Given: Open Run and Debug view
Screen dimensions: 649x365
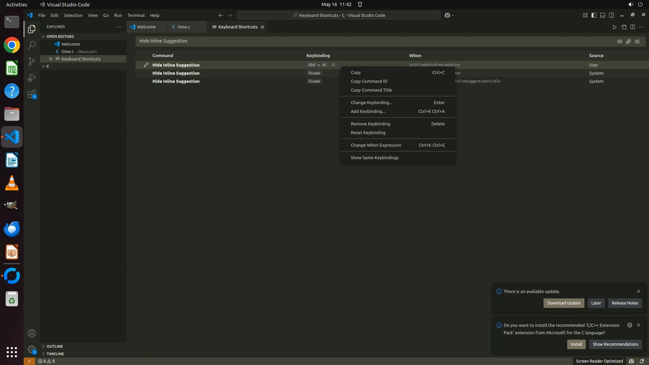Looking at the screenshot, I should point(32,78).
